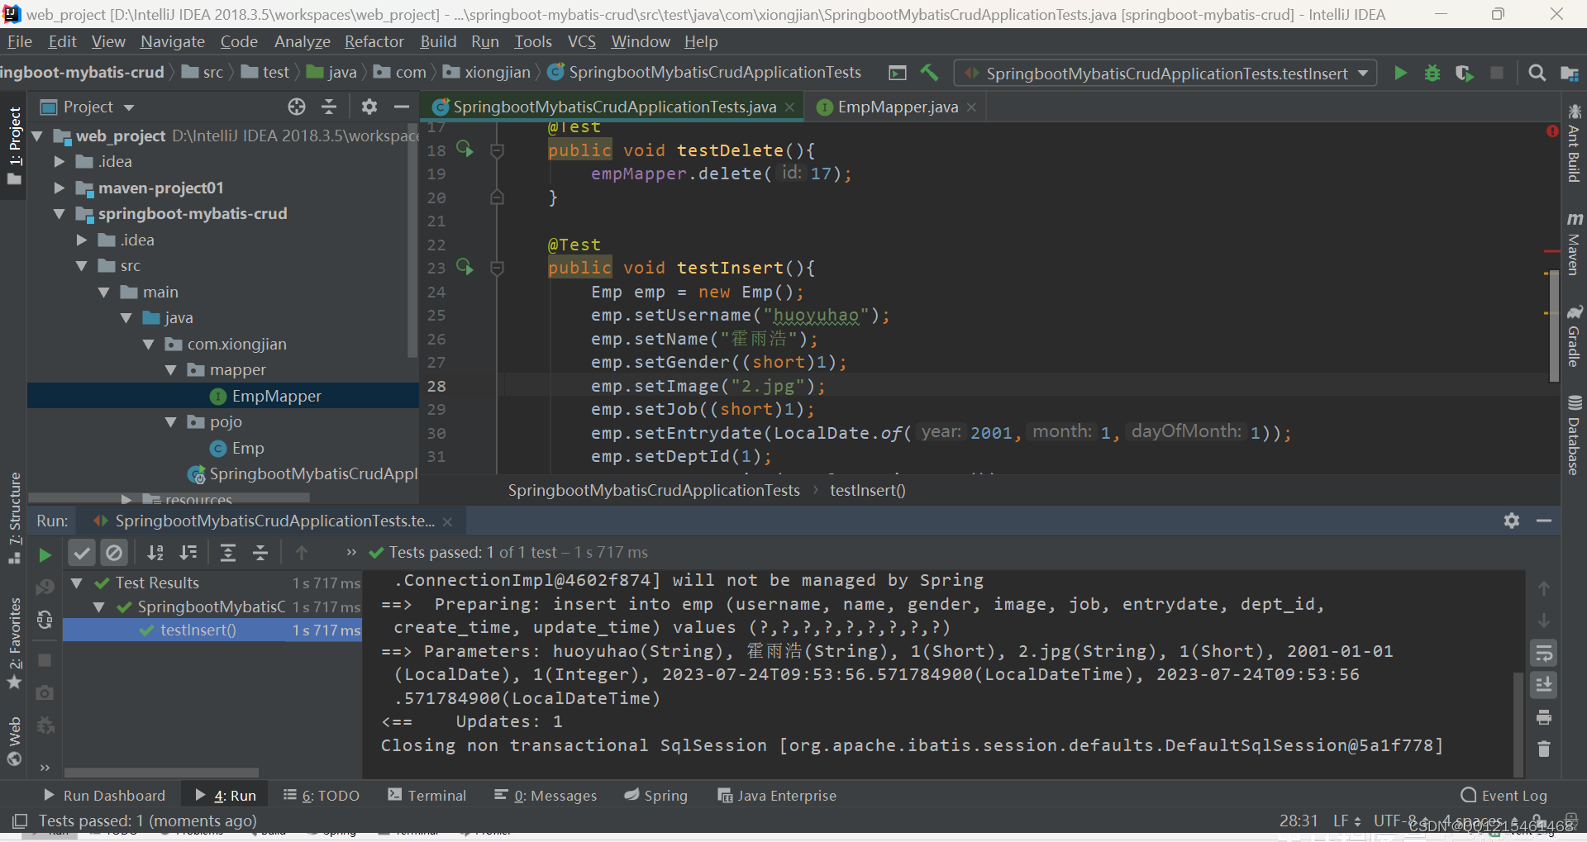Image resolution: width=1587 pixels, height=842 pixels.
Task: Collapse the springboot-mybatis-crud node
Action: coord(60,213)
